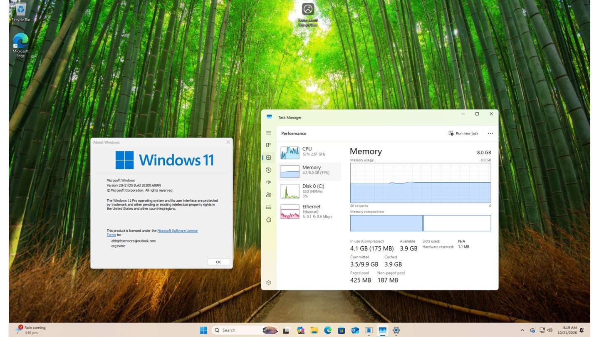Click abhijithservices@outlook.com licensee text
Viewport: 599px width, 337px height.
click(134, 241)
